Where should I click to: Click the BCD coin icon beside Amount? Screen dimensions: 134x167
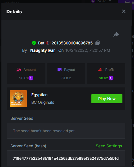click(x=31, y=78)
